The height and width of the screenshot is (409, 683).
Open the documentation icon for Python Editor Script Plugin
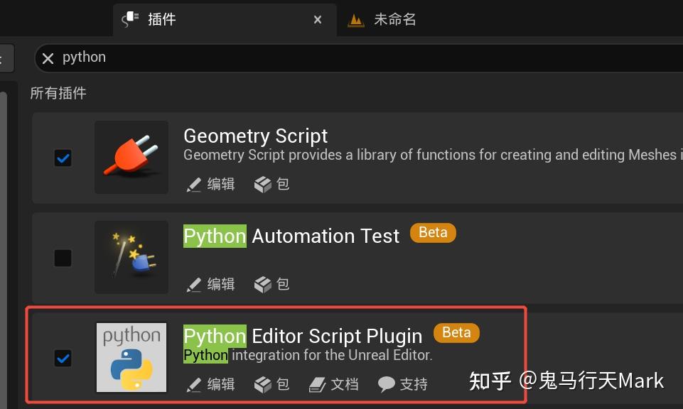point(315,383)
